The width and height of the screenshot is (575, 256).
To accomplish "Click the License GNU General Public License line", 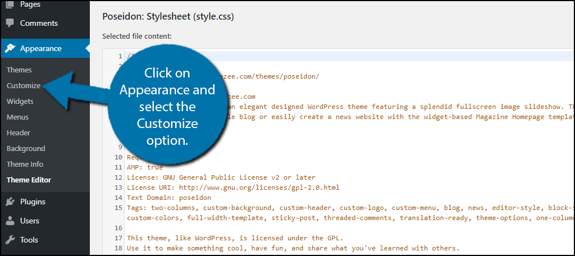I will pyautogui.click(x=221, y=177).
